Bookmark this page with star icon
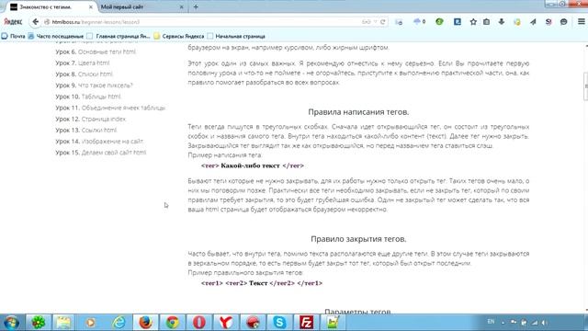Viewport: 588px width, 331px height. pyautogui.click(x=473, y=22)
